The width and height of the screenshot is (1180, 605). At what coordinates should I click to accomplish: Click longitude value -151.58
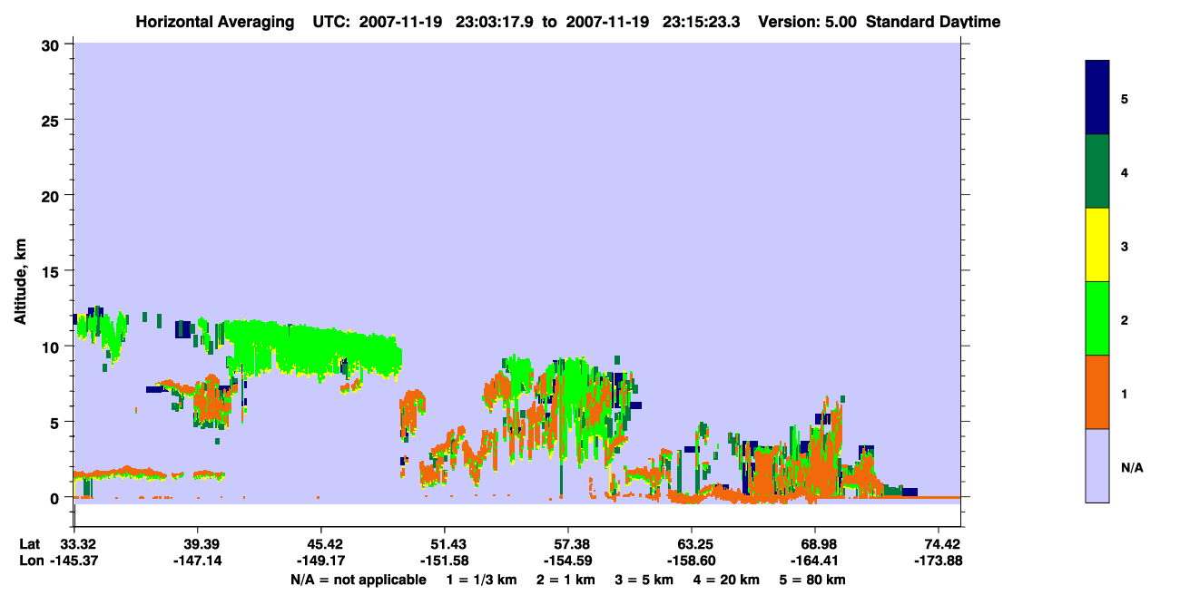pyautogui.click(x=444, y=561)
